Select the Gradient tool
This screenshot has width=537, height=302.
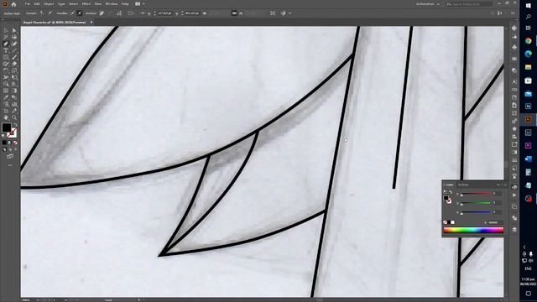coord(14,91)
